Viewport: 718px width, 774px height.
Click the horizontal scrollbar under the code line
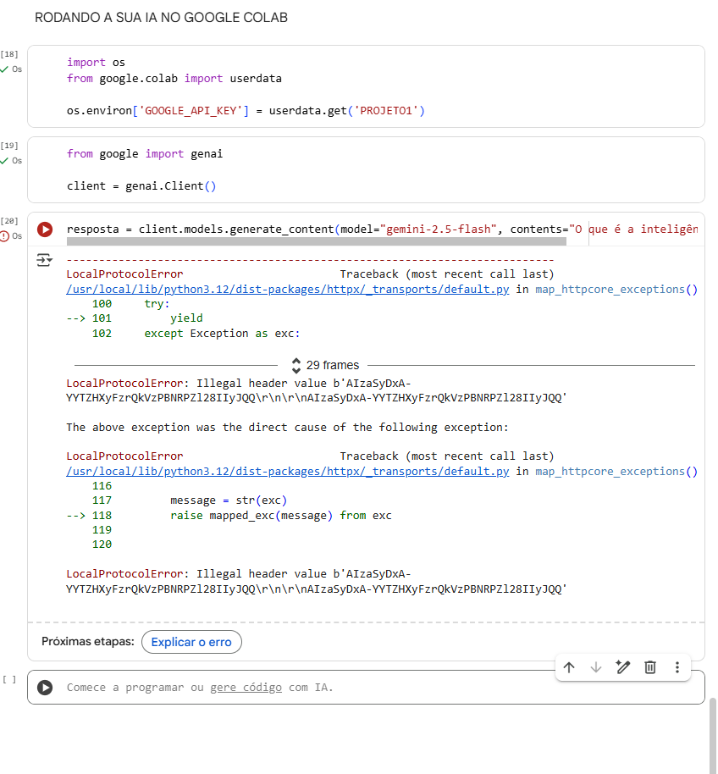tap(322, 242)
